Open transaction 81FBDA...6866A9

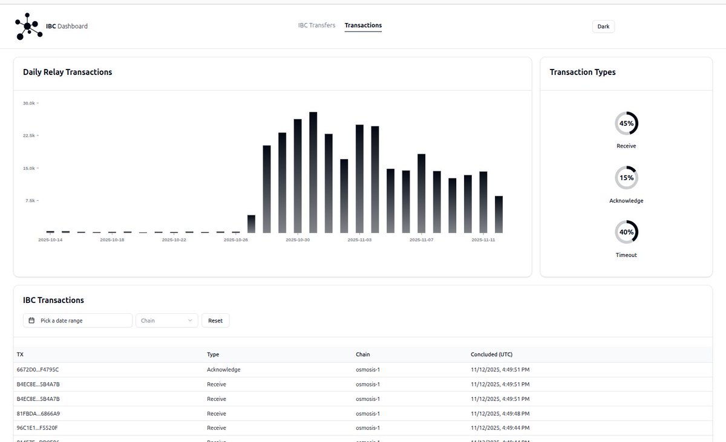click(38, 414)
